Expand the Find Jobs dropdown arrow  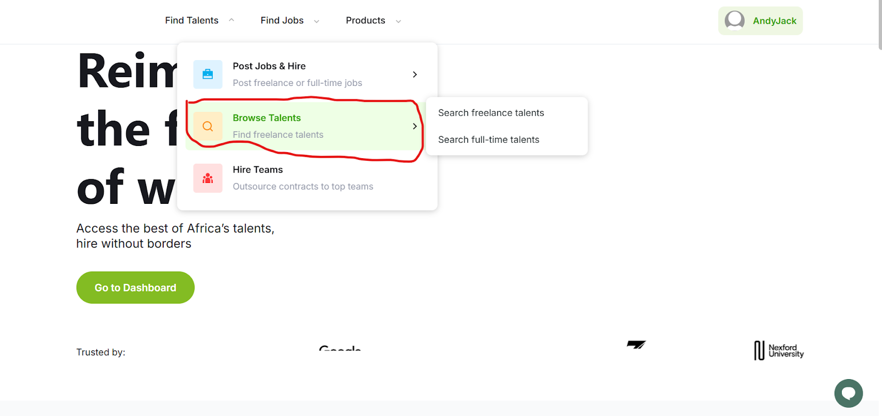coord(316,21)
